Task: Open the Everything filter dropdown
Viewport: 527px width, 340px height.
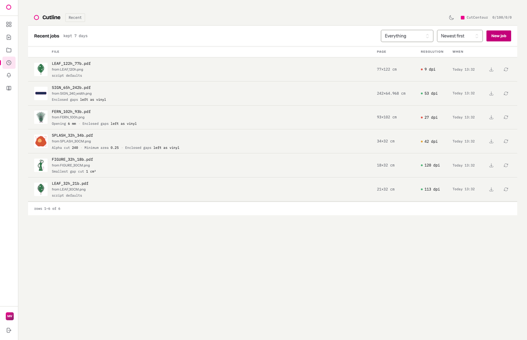Action: 407,36
